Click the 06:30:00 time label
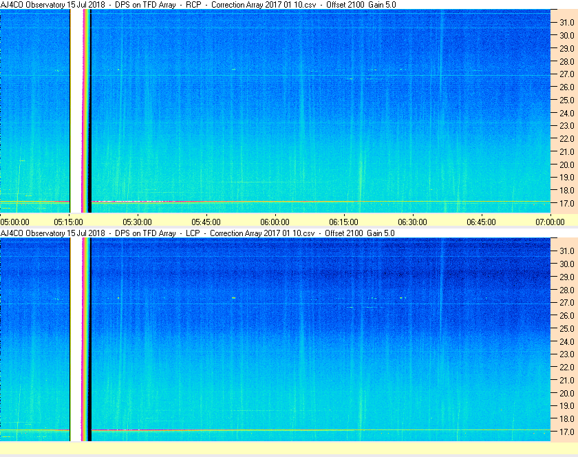 pyautogui.click(x=412, y=222)
